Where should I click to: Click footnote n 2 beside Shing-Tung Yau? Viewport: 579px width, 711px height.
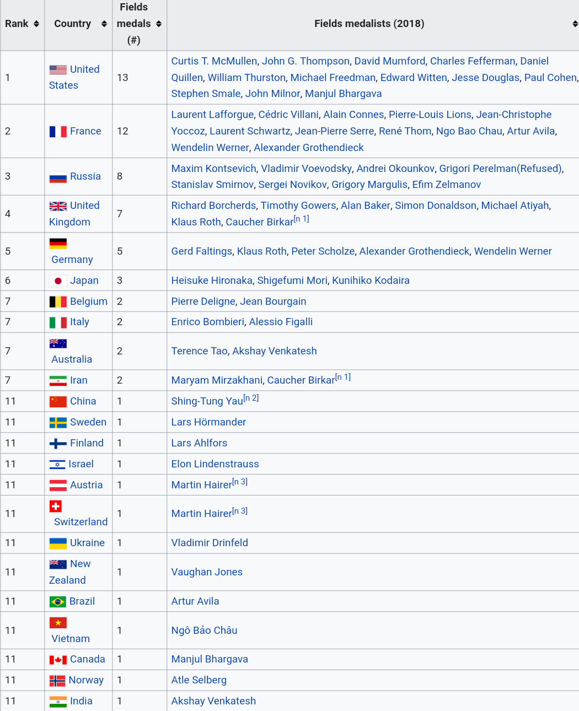click(x=251, y=398)
